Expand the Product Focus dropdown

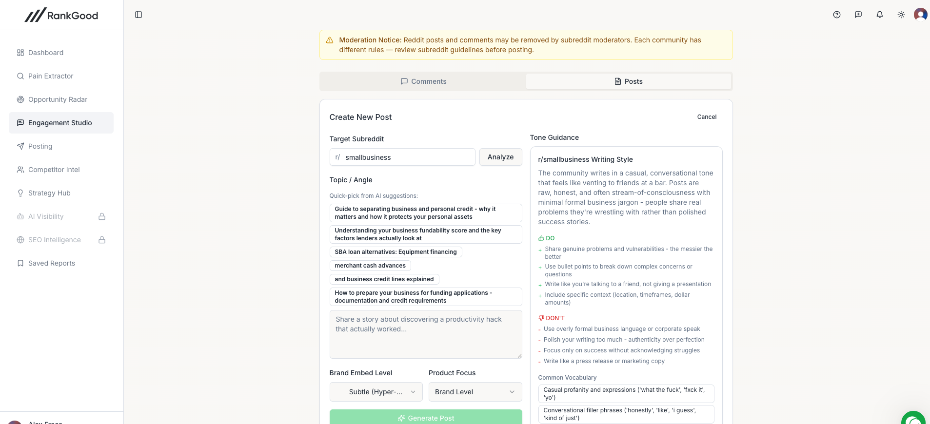click(x=475, y=392)
